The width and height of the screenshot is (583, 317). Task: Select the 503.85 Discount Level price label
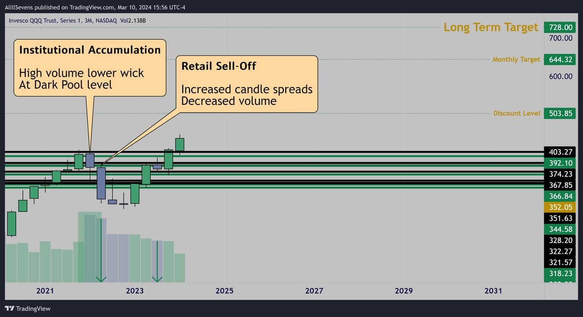[x=560, y=113]
